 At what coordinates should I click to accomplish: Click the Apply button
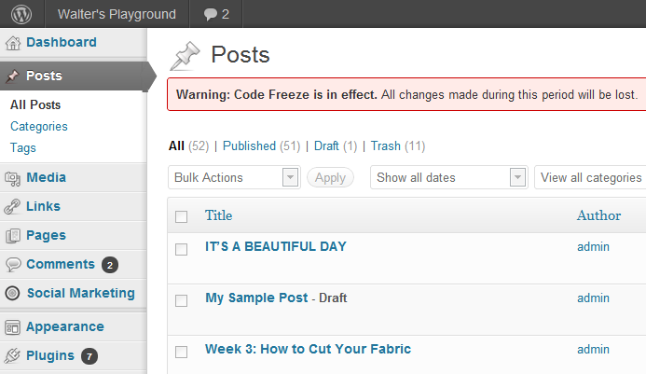(330, 178)
